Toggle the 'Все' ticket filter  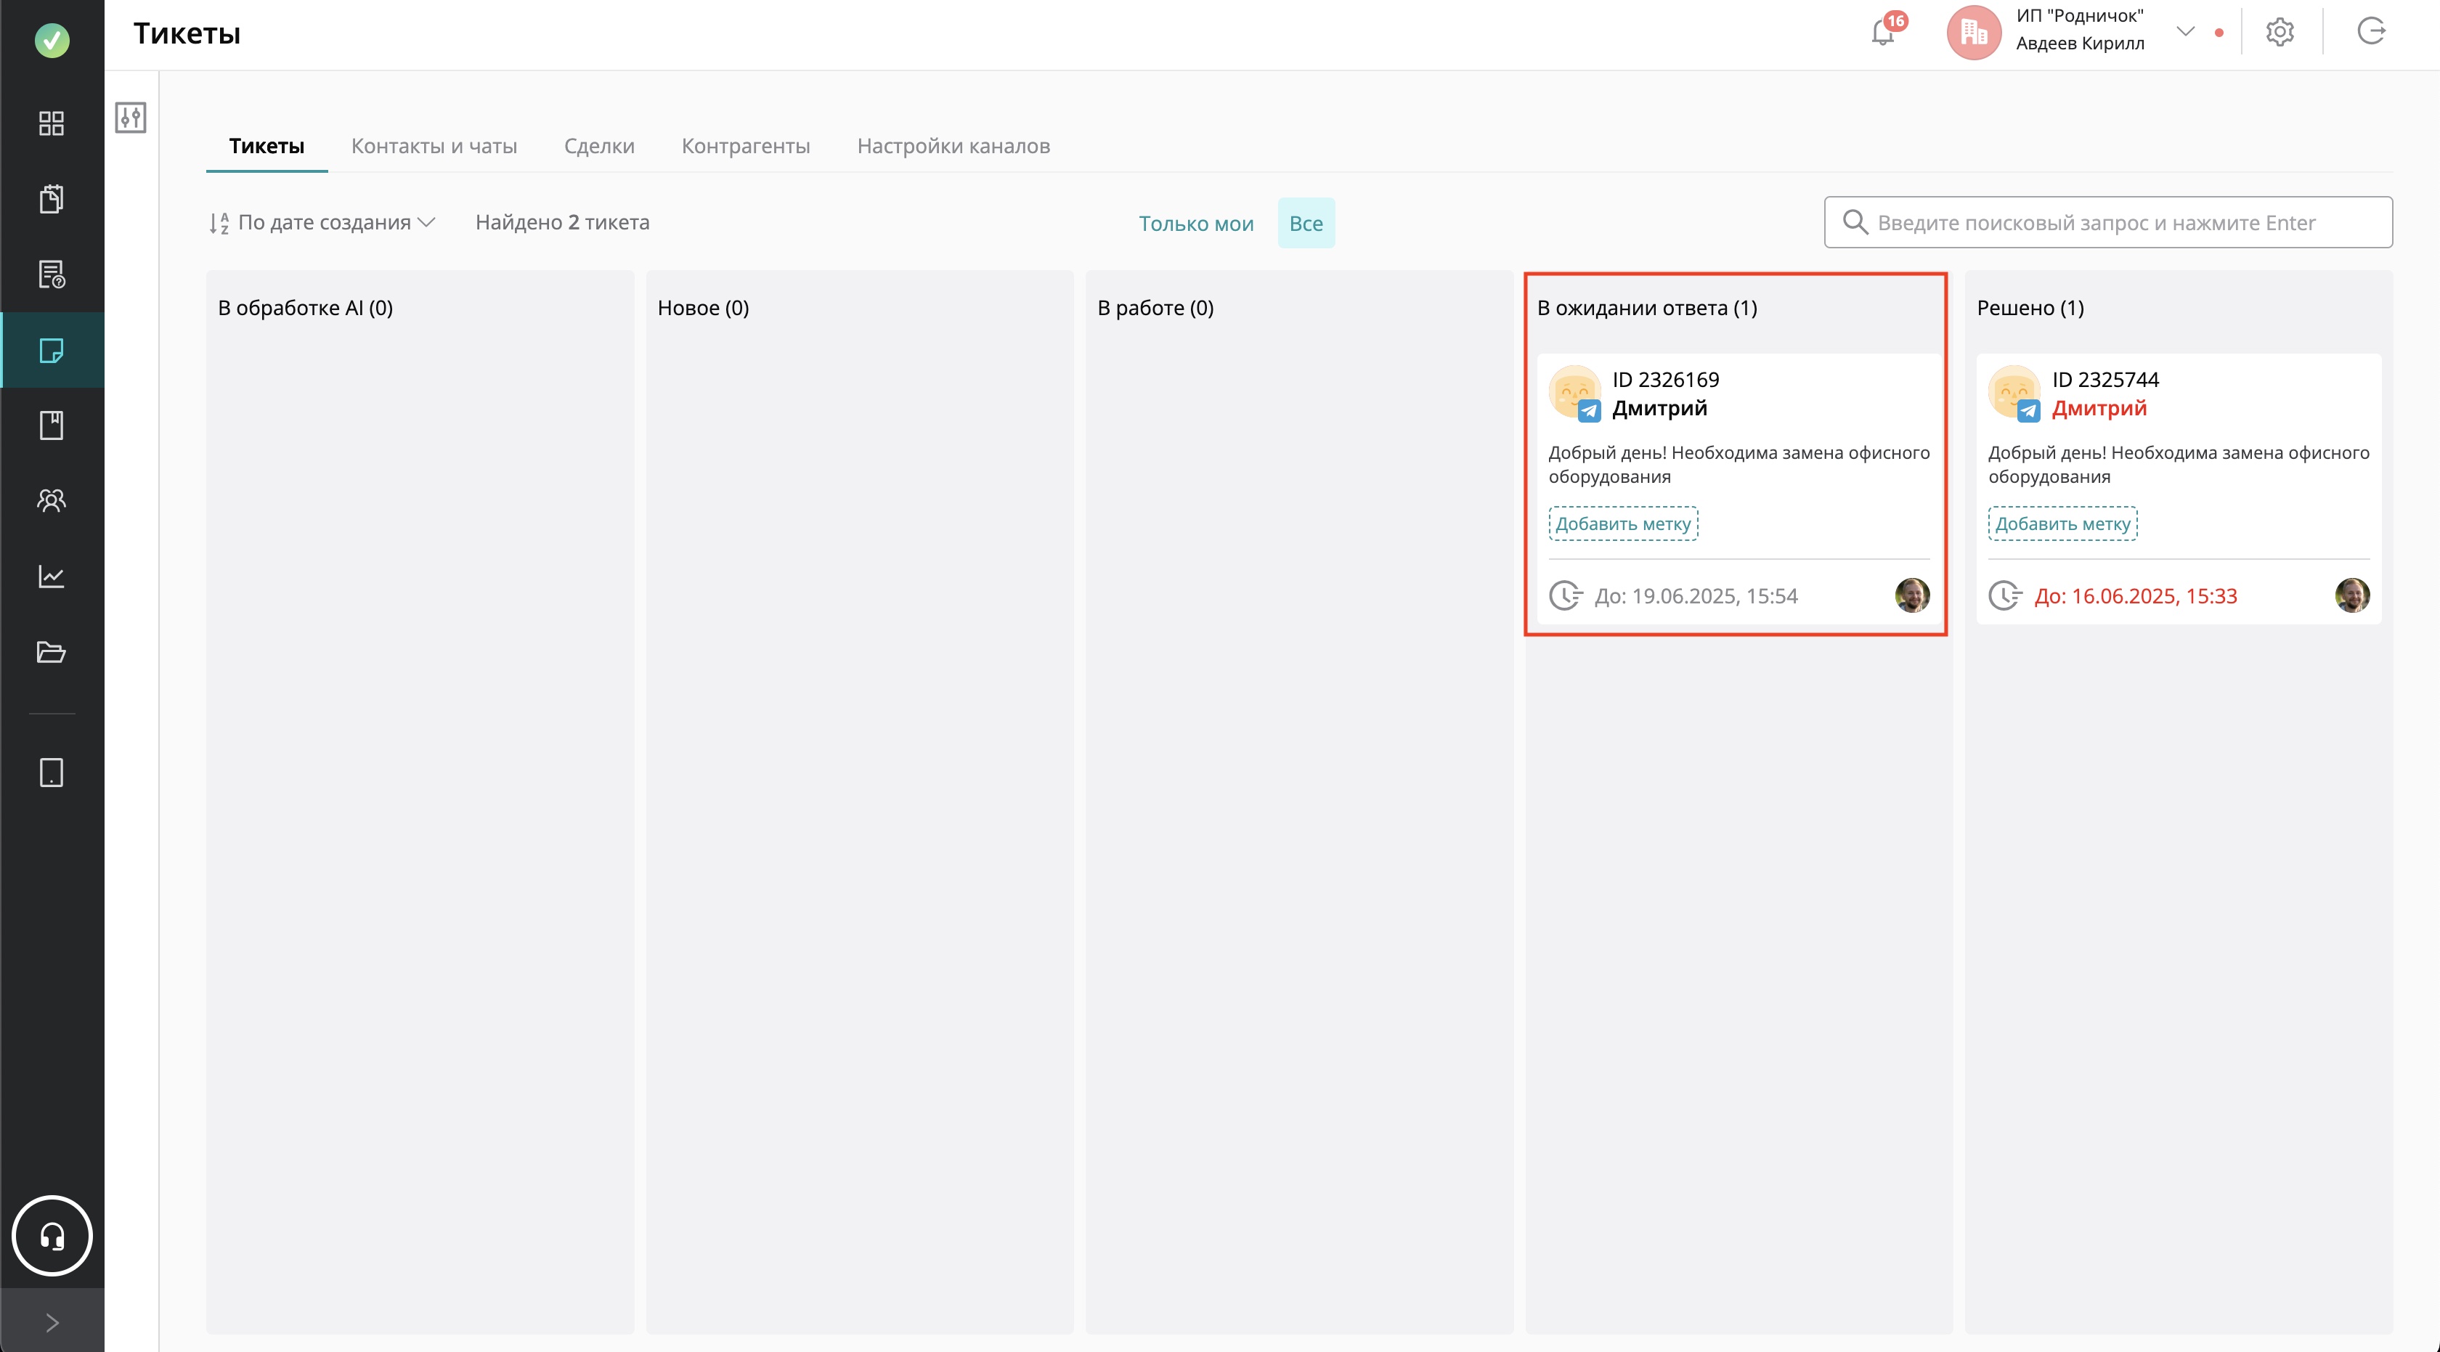pos(1305,224)
